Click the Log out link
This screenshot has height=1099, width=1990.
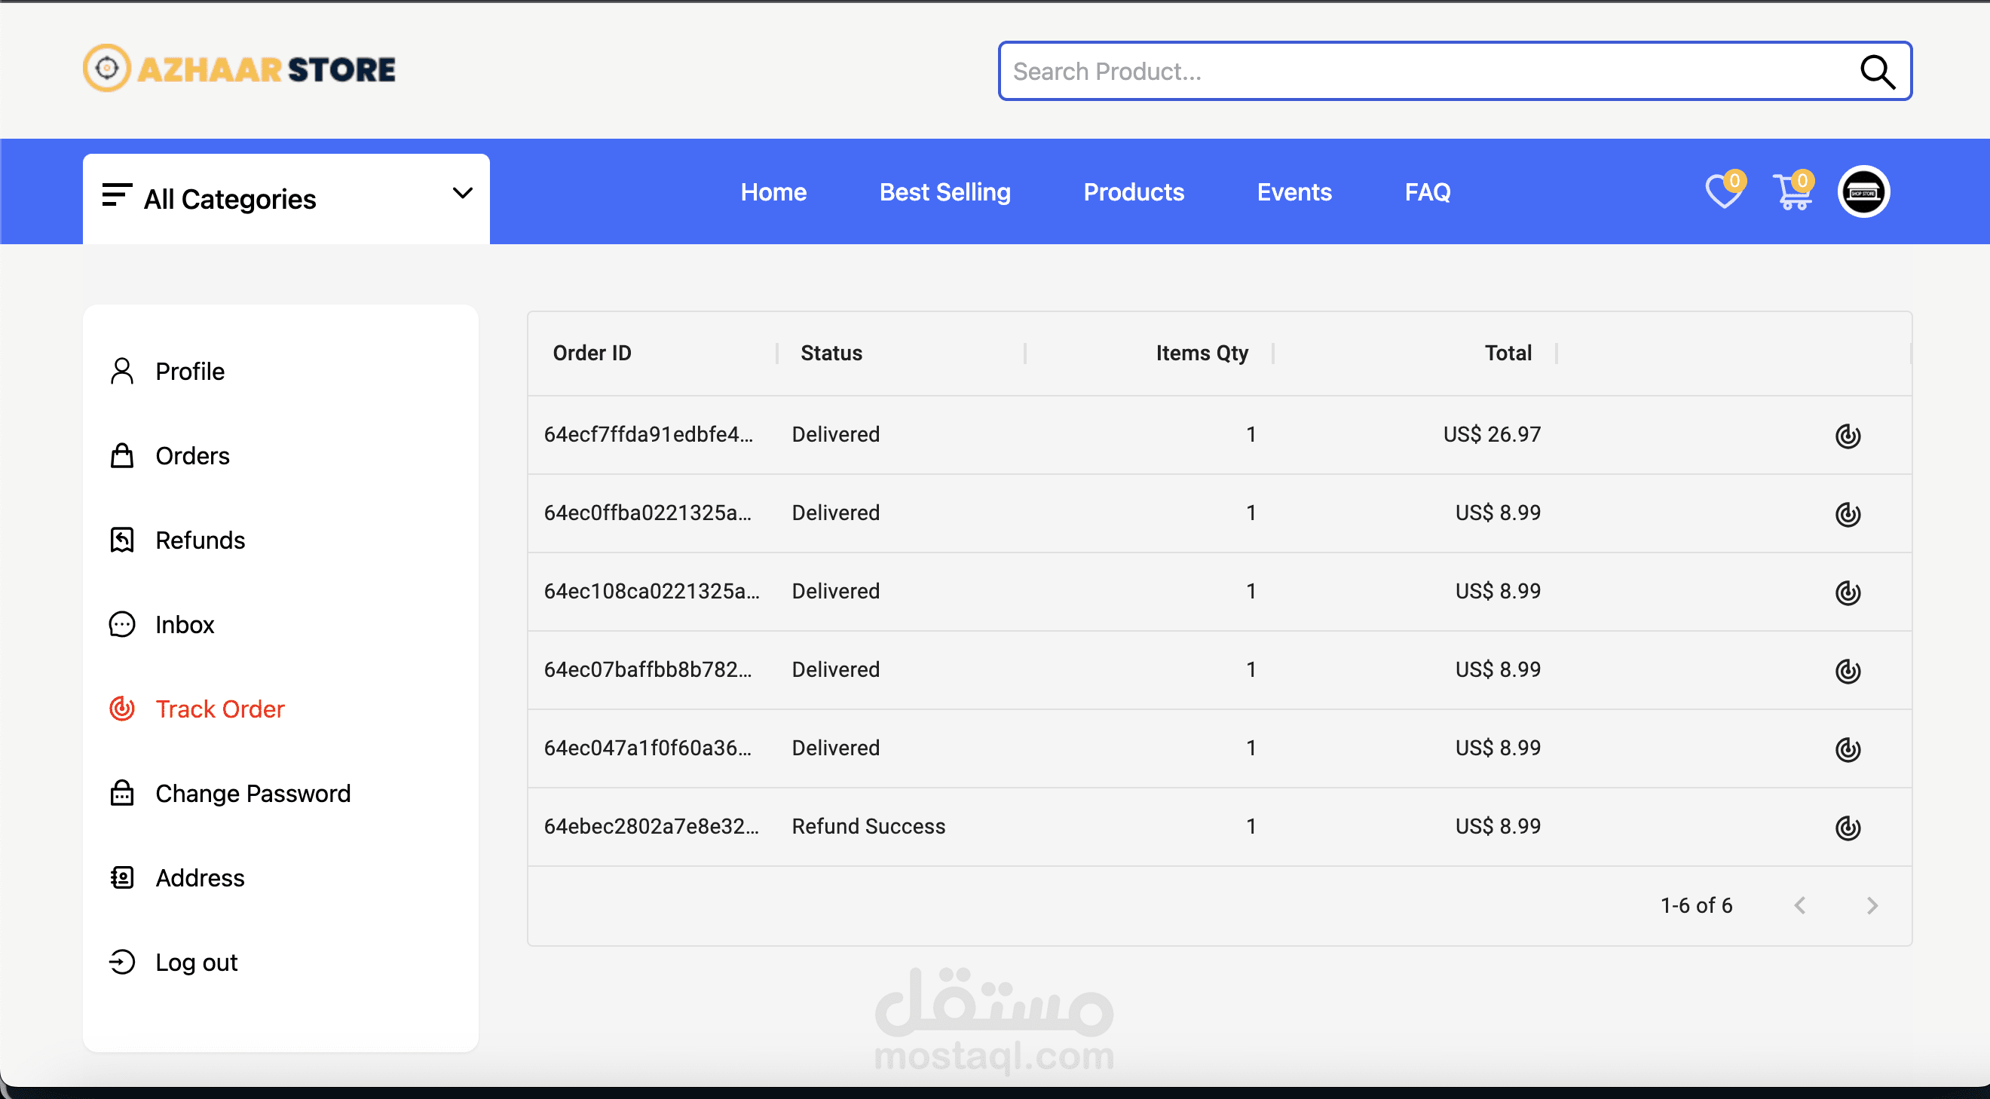point(196,963)
